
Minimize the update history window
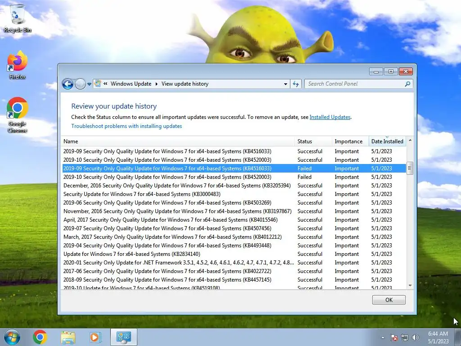click(376, 72)
